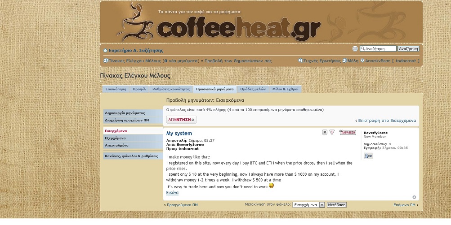Switch to the Προφίλ tab
This screenshot has height=225, width=451.
(x=139, y=89)
